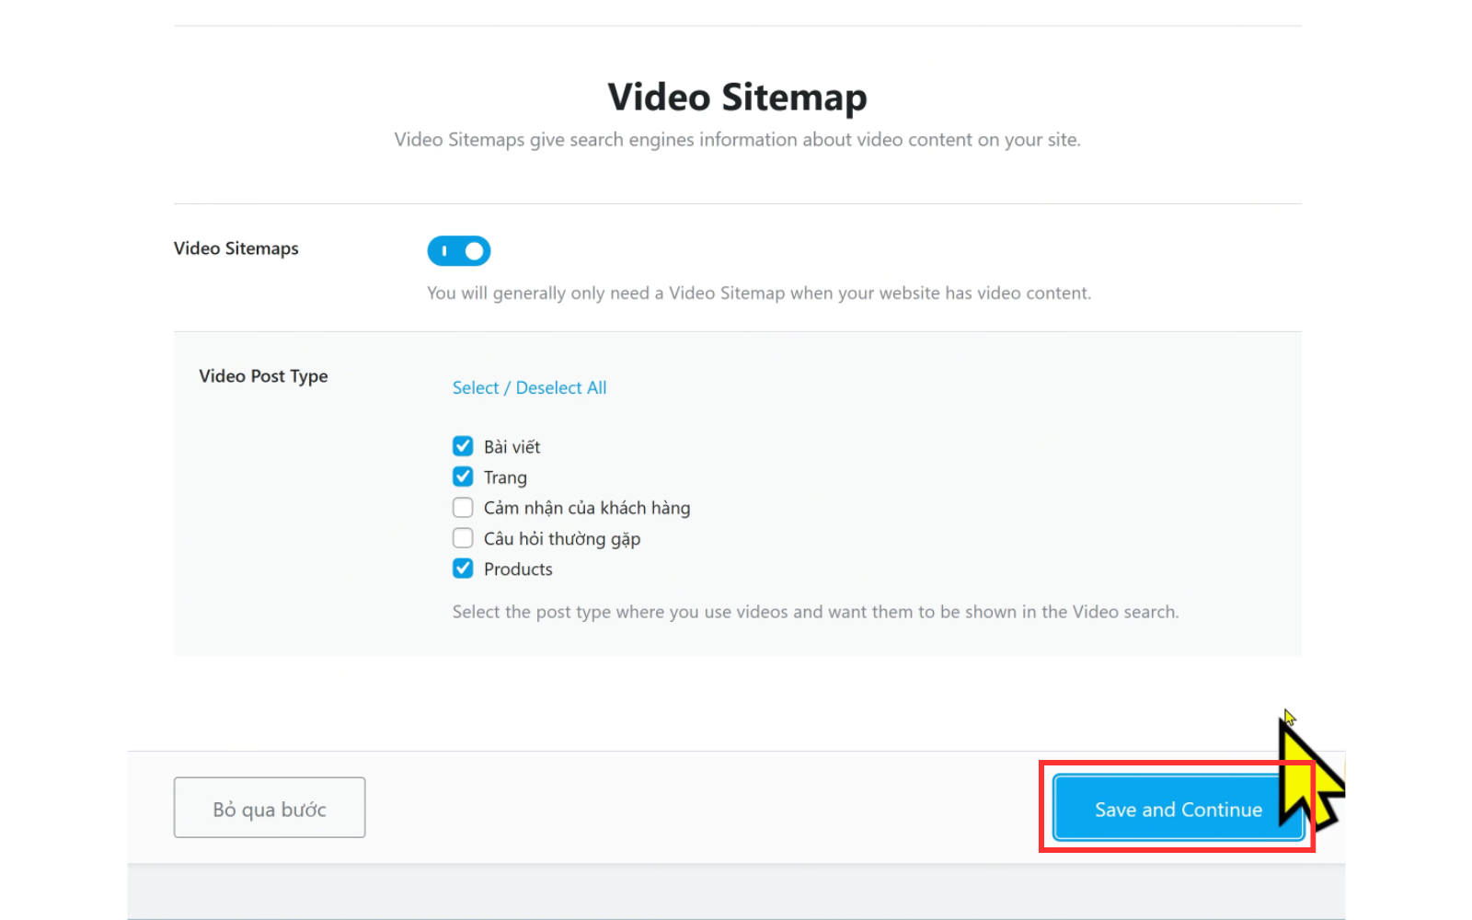Viewport: 1472px width, 920px height.
Task: Click the Video Sitemap page heading
Action: (x=737, y=97)
